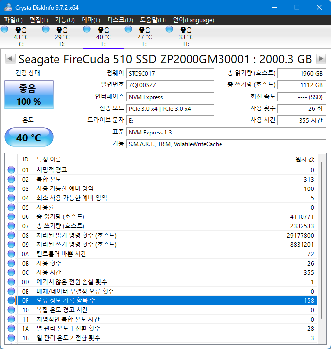
Task: Select disk C: at 43 °C
Action: 21,37
